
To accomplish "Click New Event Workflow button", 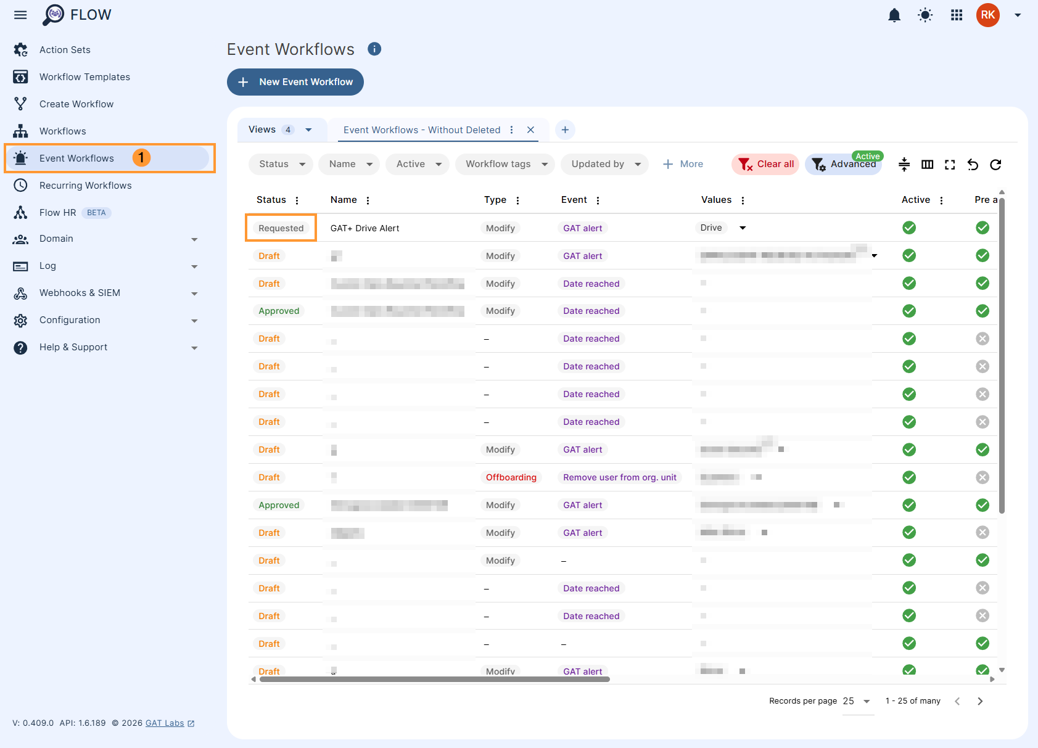I will (295, 82).
